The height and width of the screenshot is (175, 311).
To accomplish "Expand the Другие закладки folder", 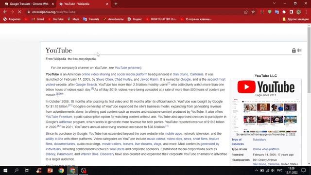I will (x=295, y=19).
